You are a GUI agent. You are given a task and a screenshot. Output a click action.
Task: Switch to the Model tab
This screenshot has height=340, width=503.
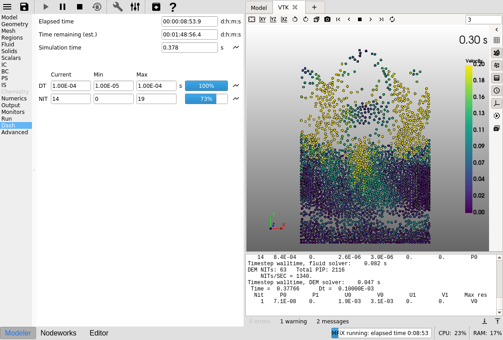(259, 8)
